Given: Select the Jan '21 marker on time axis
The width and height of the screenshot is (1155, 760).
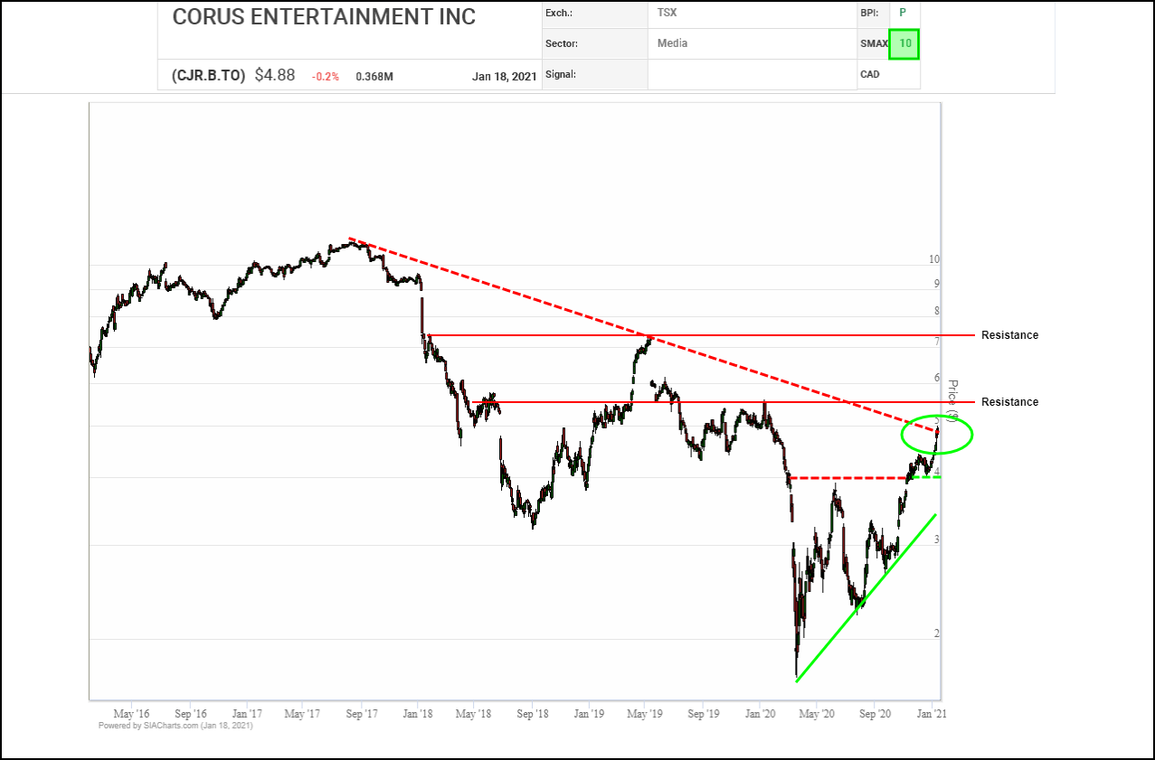Looking at the screenshot, I should click(x=931, y=713).
